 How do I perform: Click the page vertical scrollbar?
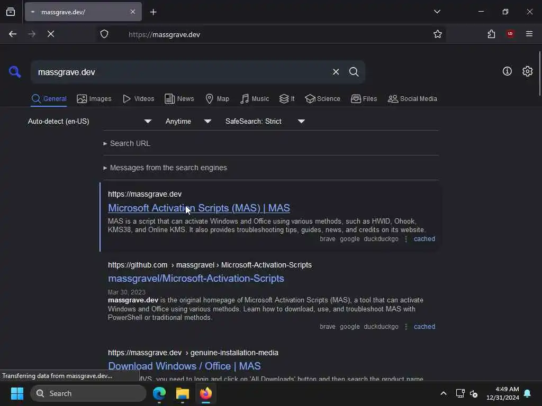click(x=539, y=73)
